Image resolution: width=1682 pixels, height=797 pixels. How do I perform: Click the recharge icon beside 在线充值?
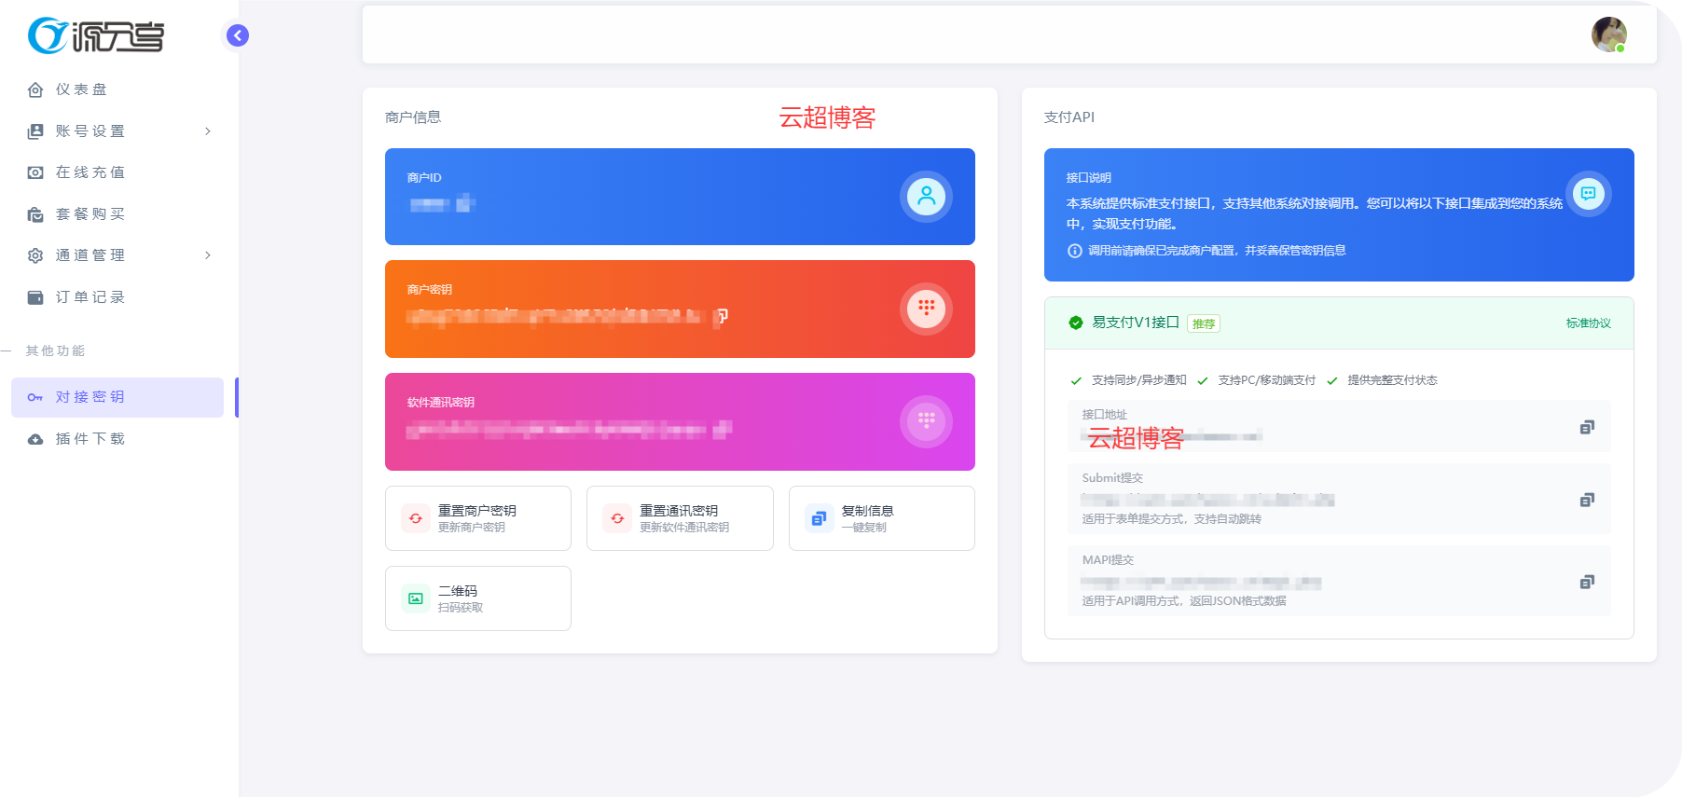coord(35,172)
